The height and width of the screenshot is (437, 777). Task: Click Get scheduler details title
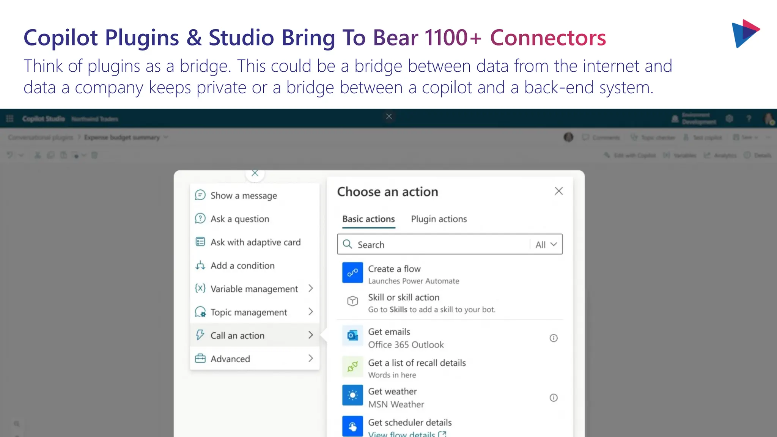410,422
